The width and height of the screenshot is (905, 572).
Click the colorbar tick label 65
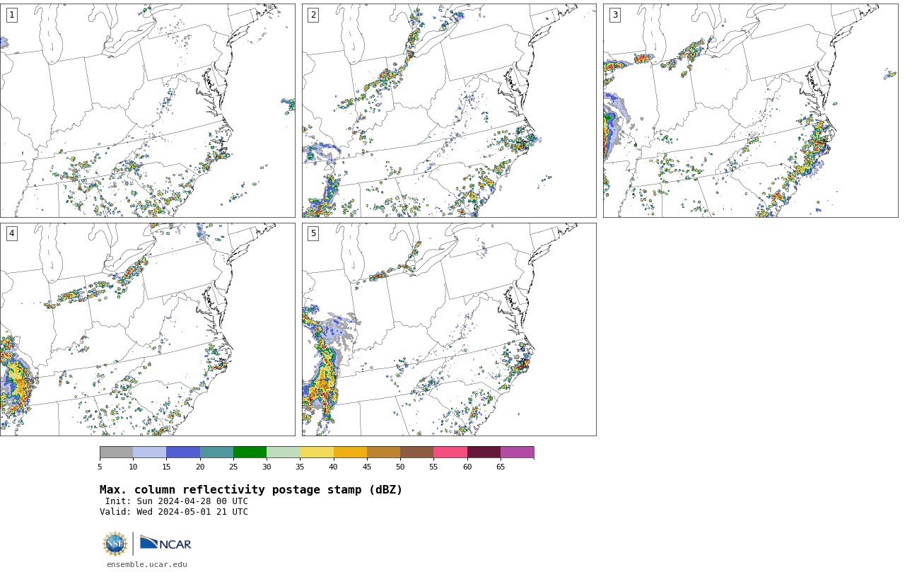tap(501, 467)
